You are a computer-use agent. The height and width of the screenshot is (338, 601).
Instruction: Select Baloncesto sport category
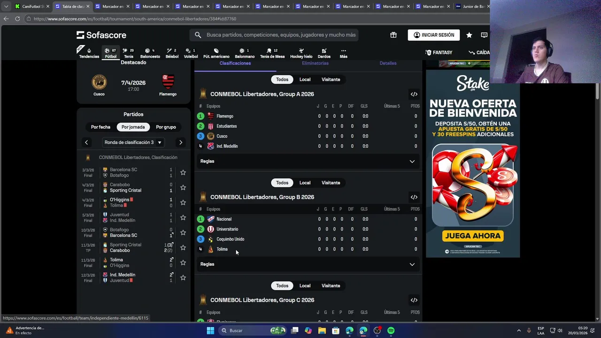coord(150,53)
